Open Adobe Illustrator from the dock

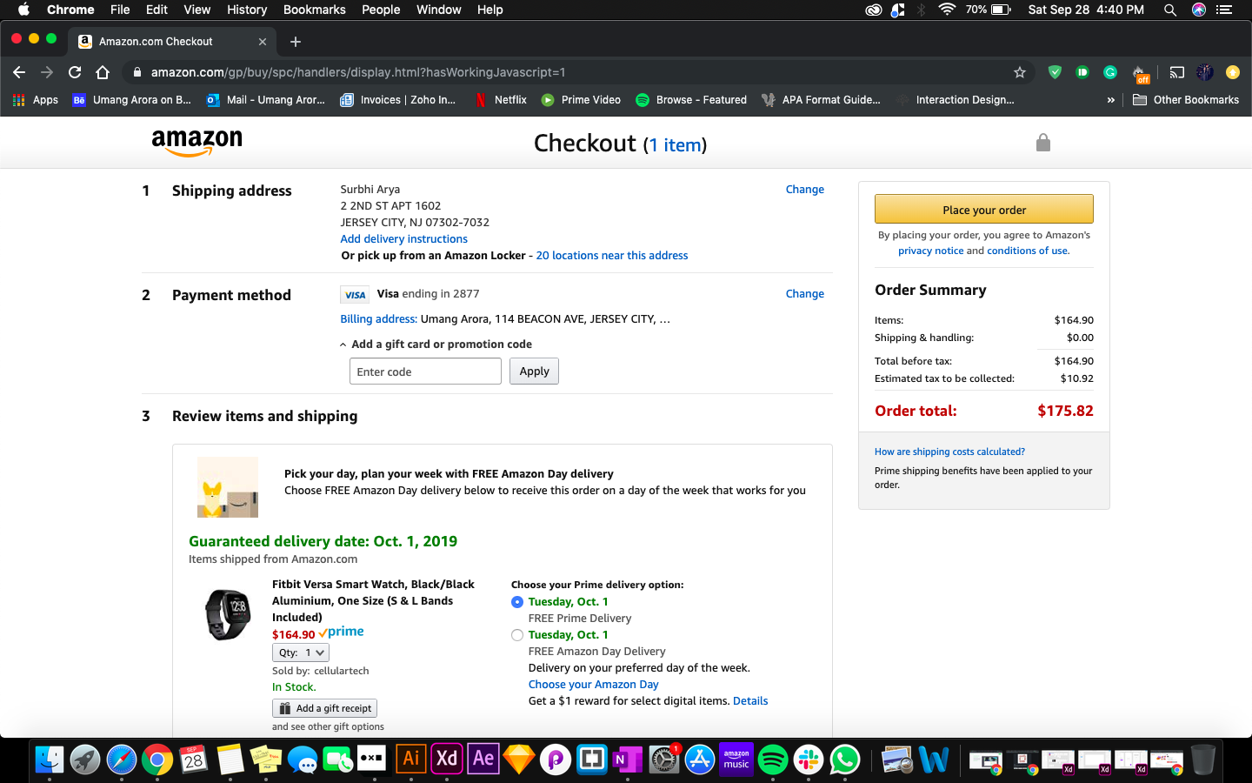410,759
